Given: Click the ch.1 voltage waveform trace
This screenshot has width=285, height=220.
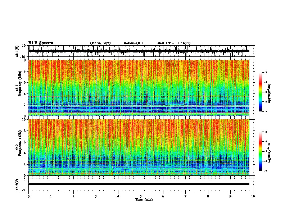Looking at the screenshot, I should (x=139, y=51).
